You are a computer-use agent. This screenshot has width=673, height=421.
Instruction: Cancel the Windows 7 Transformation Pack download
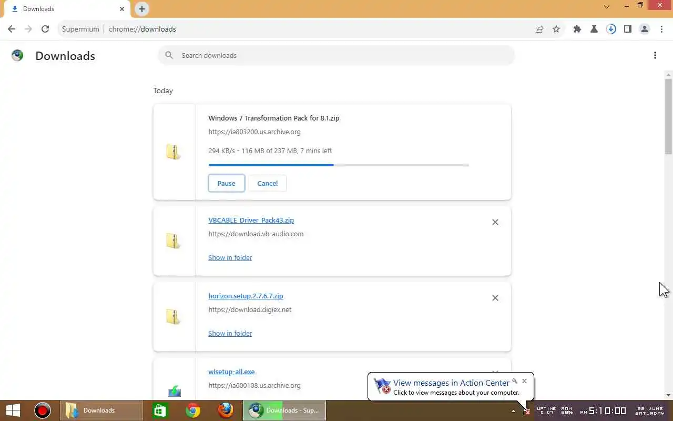267,183
